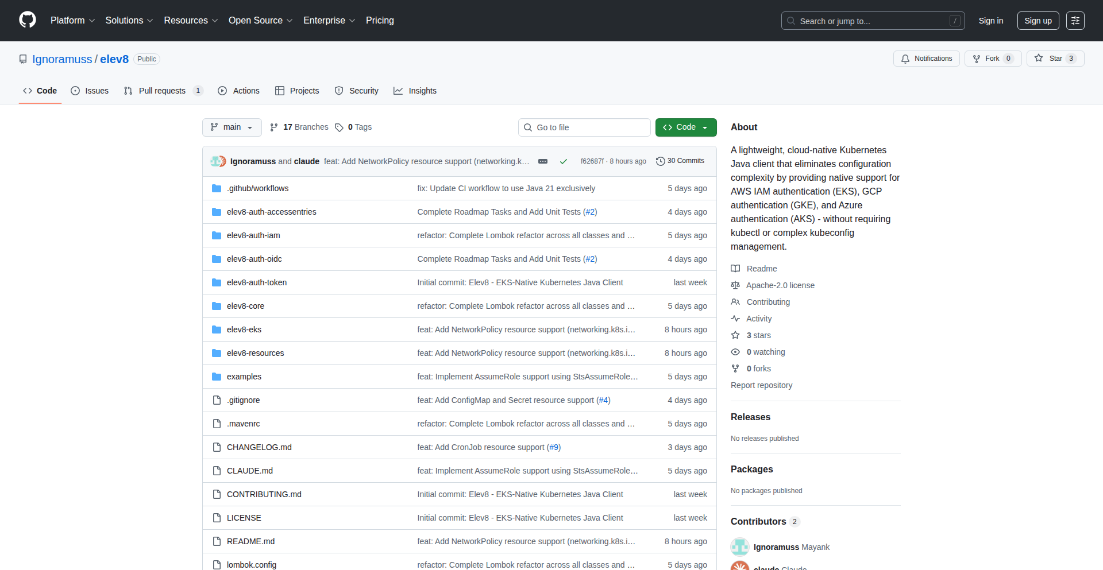Open commit history via the clock icon
1103x570 pixels.
(x=660, y=161)
